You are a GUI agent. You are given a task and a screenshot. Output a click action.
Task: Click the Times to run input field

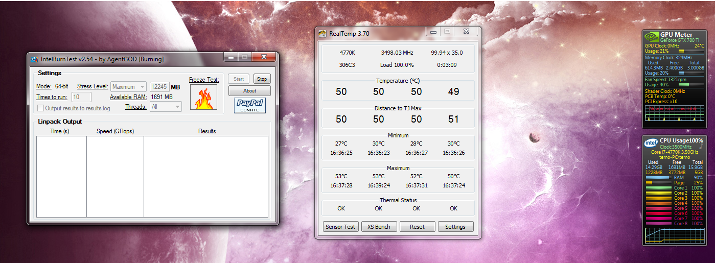point(81,97)
